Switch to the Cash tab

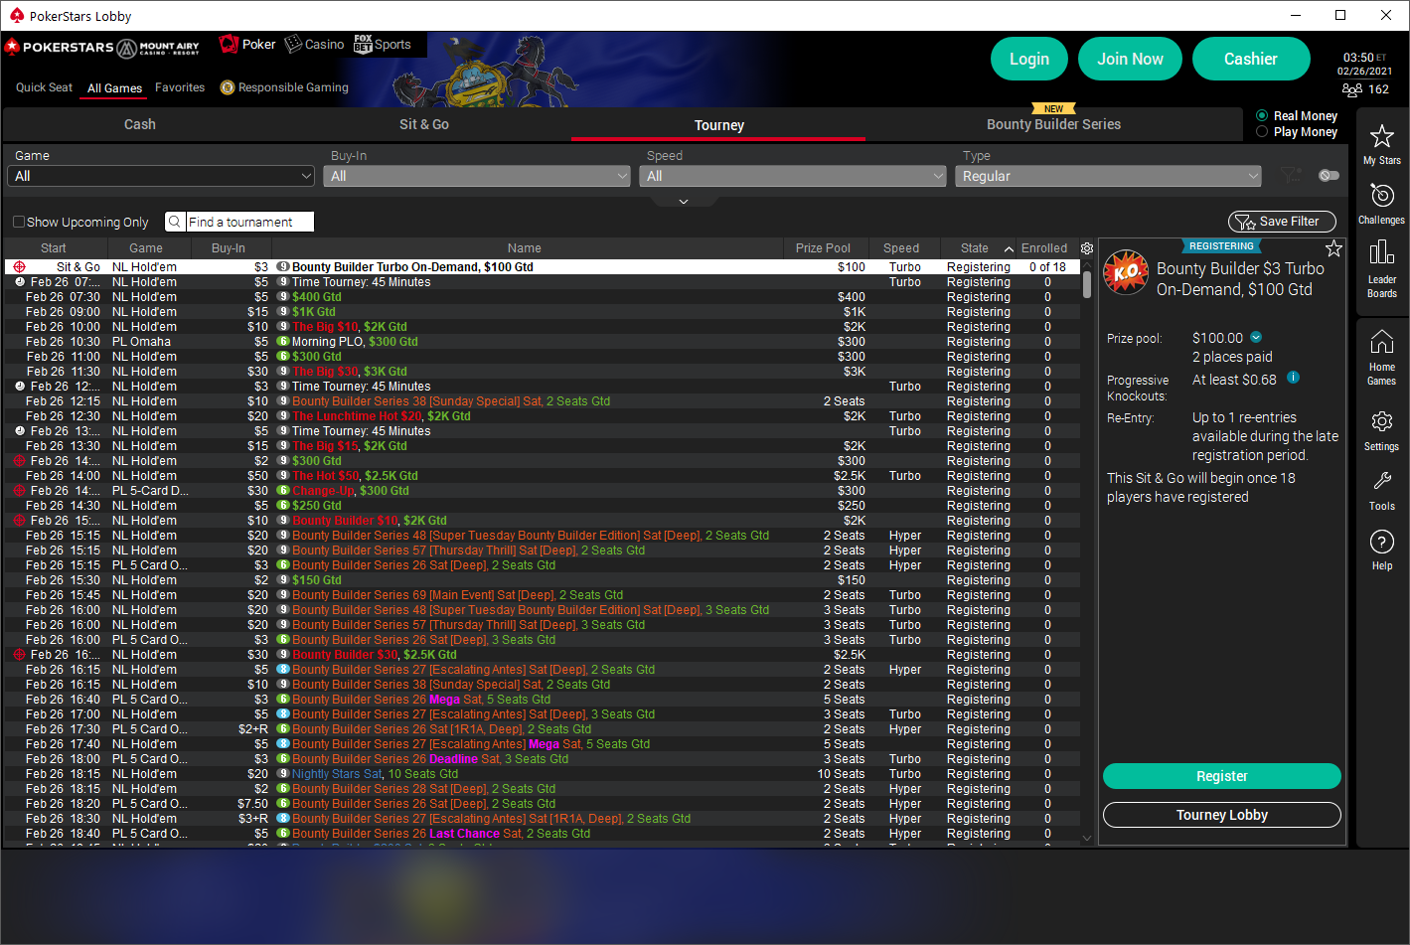pos(140,124)
